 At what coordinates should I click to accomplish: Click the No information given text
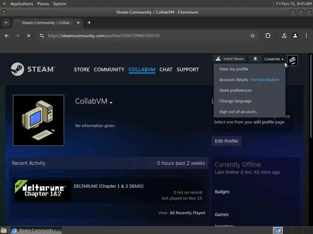95,126
